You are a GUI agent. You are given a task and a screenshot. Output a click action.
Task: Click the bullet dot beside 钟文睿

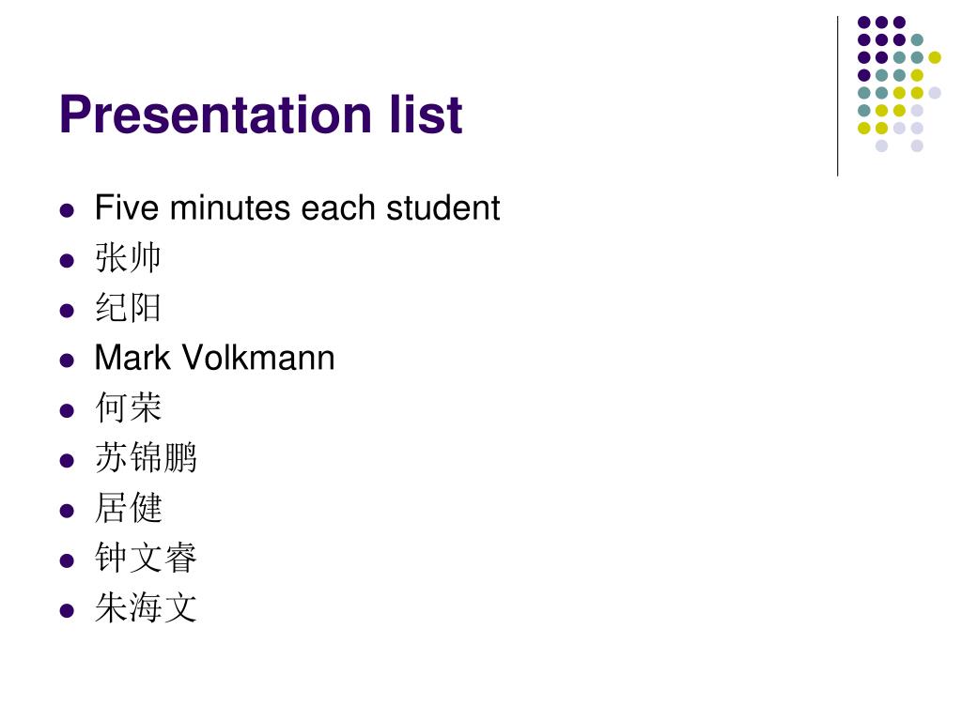[67, 561]
